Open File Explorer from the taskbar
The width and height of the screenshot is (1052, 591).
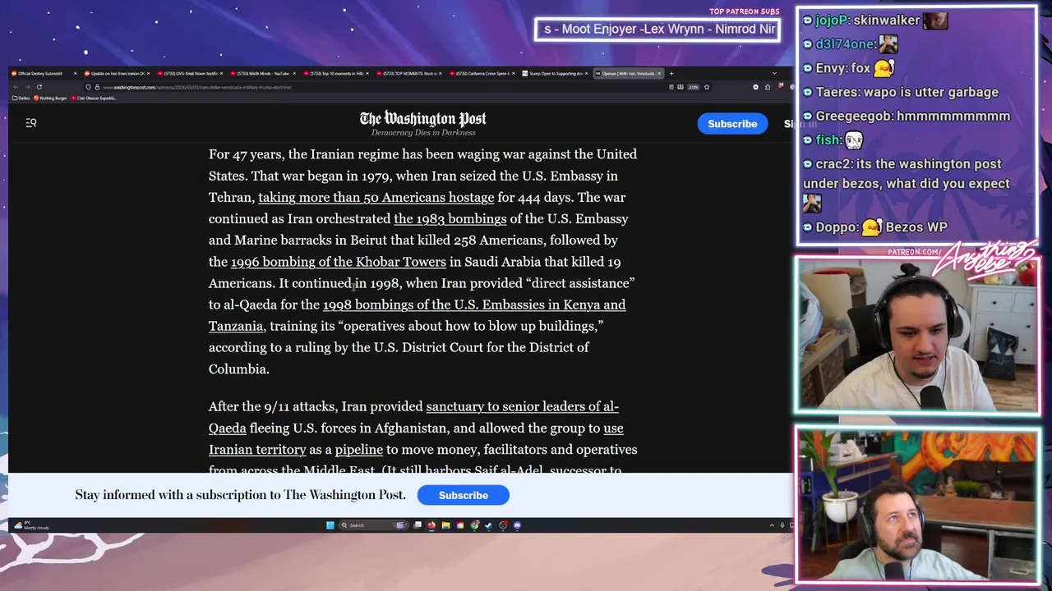[x=445, y=525]
